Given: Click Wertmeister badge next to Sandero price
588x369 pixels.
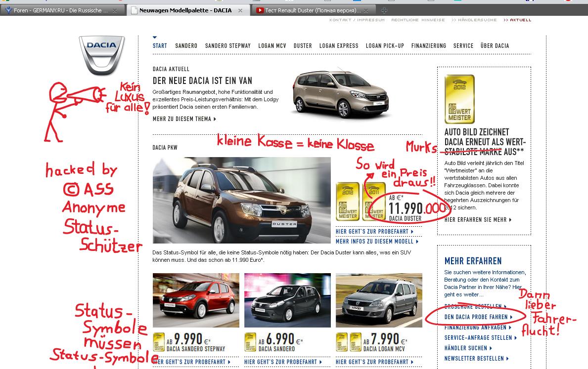Looking at the screenshot, I should 250,342.
